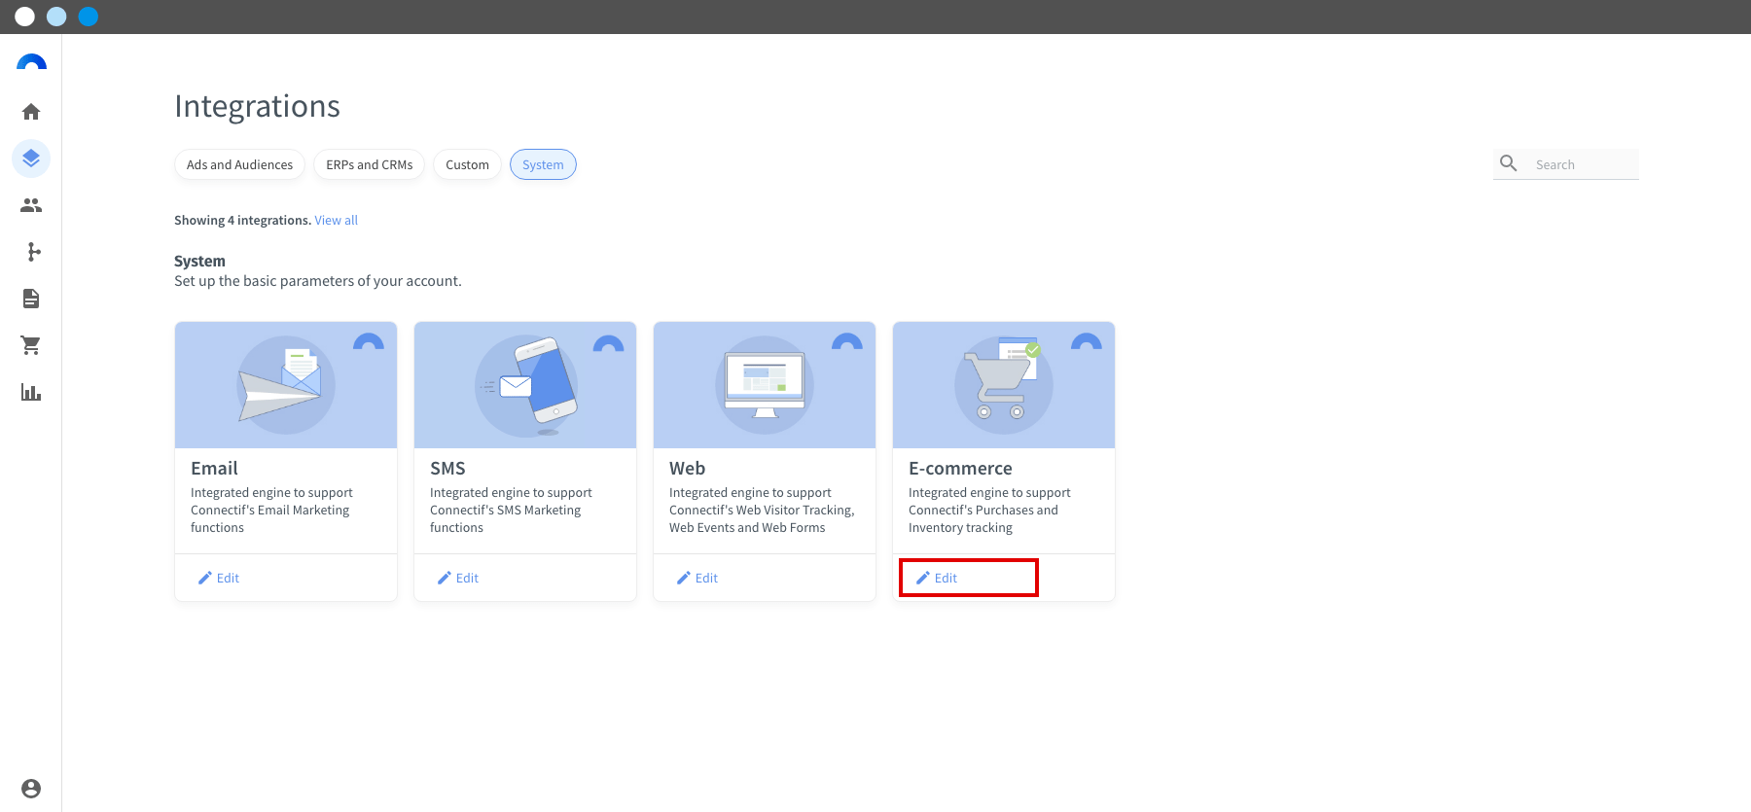Open the account profile icon
This screenshot has height=812, width=1751.
(x=31, y=789)
